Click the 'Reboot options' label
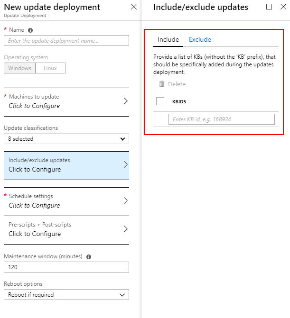The height and width of the screenshot is (318, 290). pyautogui.click(x=23, y=284)
